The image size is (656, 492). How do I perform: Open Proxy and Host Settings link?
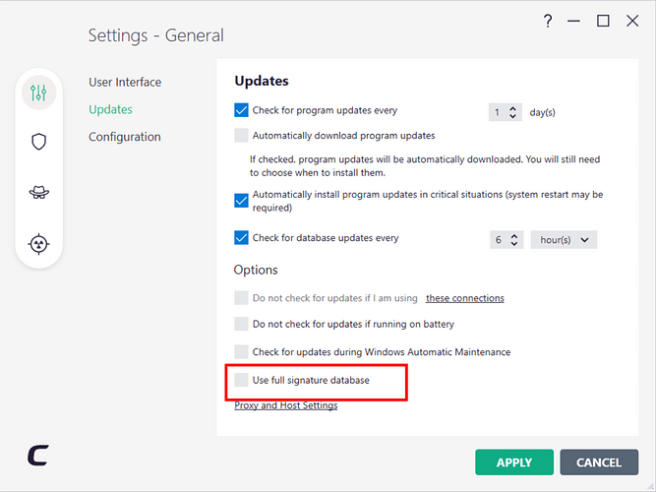(x=285, y=405)
